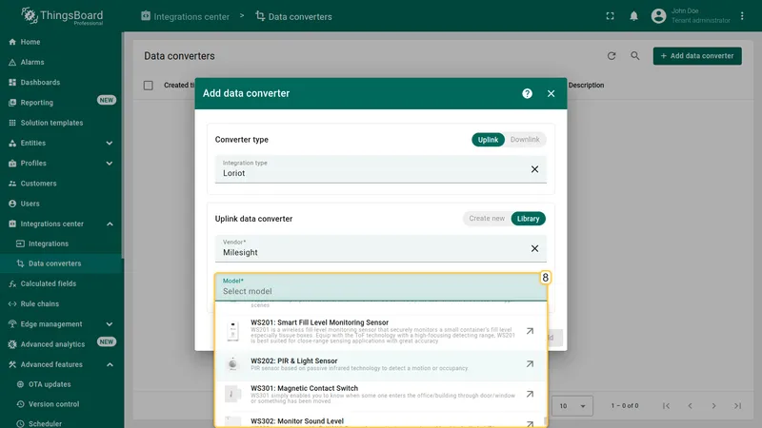Check the select-all table checkbox
This screenshot has height=428, width=762.
(149, 86)
